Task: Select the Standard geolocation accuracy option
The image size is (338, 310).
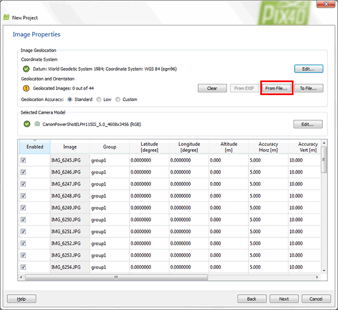Action: (70, 100)
